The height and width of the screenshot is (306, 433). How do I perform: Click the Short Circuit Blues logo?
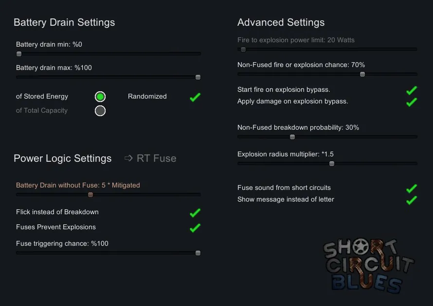pos(368,266)
